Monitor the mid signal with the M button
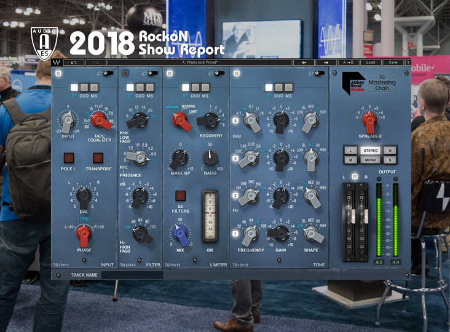This screenshot has height=332, width=450. coord(350,160)
